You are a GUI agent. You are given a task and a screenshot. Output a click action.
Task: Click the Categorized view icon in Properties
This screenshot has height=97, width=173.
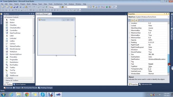coord(129,20)
